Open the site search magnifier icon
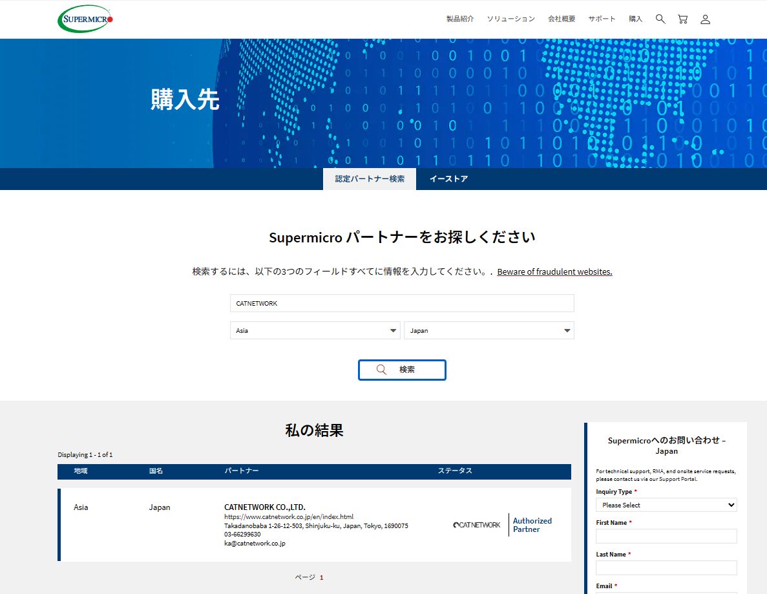Image resolution: width=767 pixels, height=594 pixels. [660, 19]
